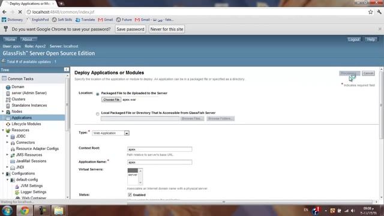Click the Context Root input field
384x216 pixels.
160,149
